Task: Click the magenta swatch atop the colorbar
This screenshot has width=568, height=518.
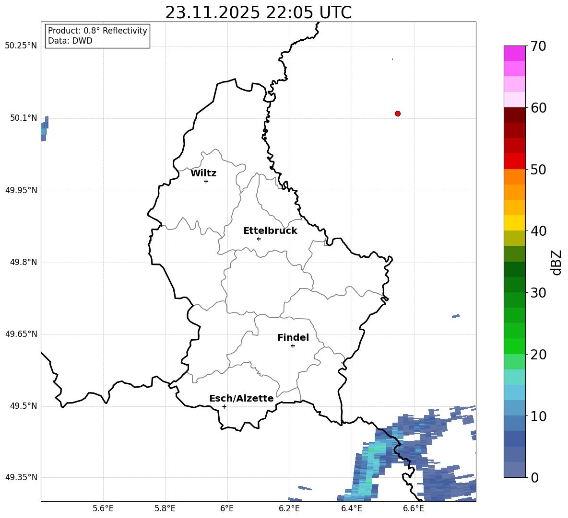Action: tap(514, 53)
